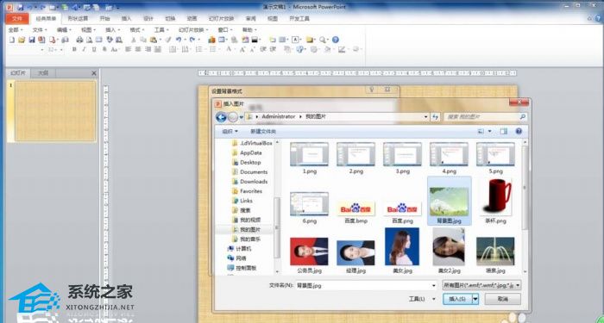Viewport: 604px width, 323px height.
Task: Open the Organize menu in dialog
Action: tap(230, 132)
